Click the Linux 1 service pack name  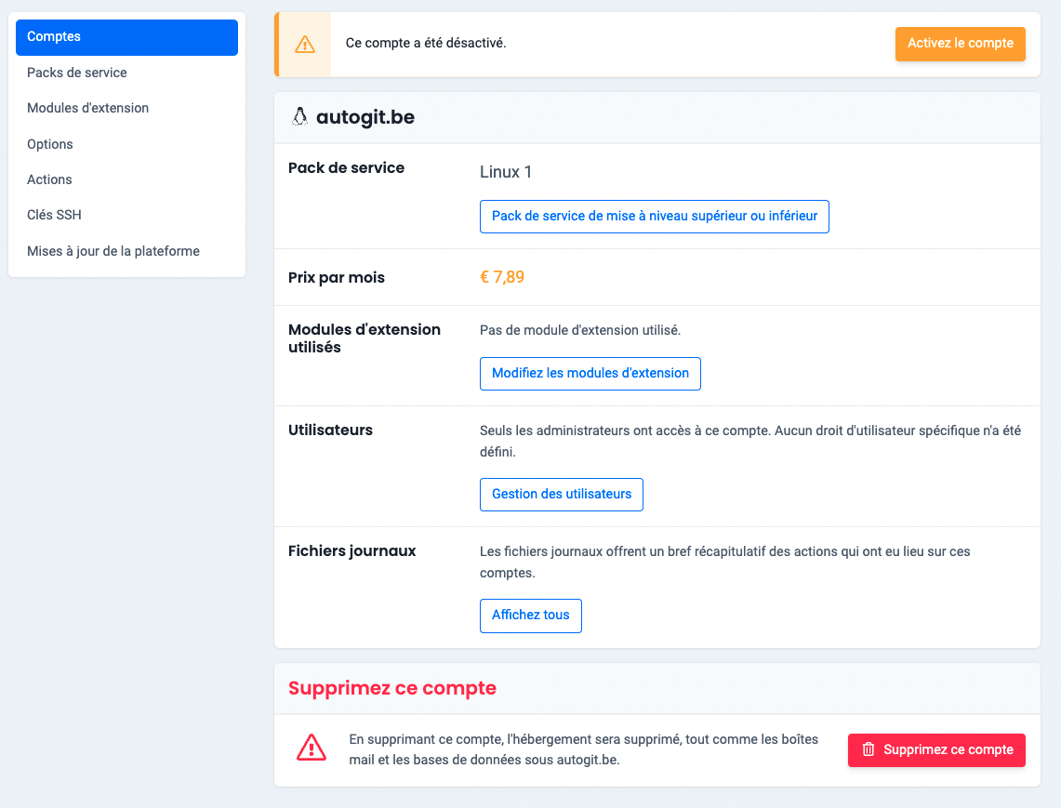[506, 172]
